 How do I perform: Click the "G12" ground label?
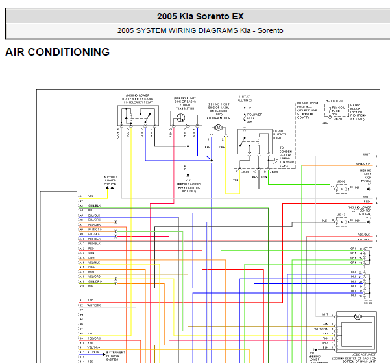(x=189, y=180)
